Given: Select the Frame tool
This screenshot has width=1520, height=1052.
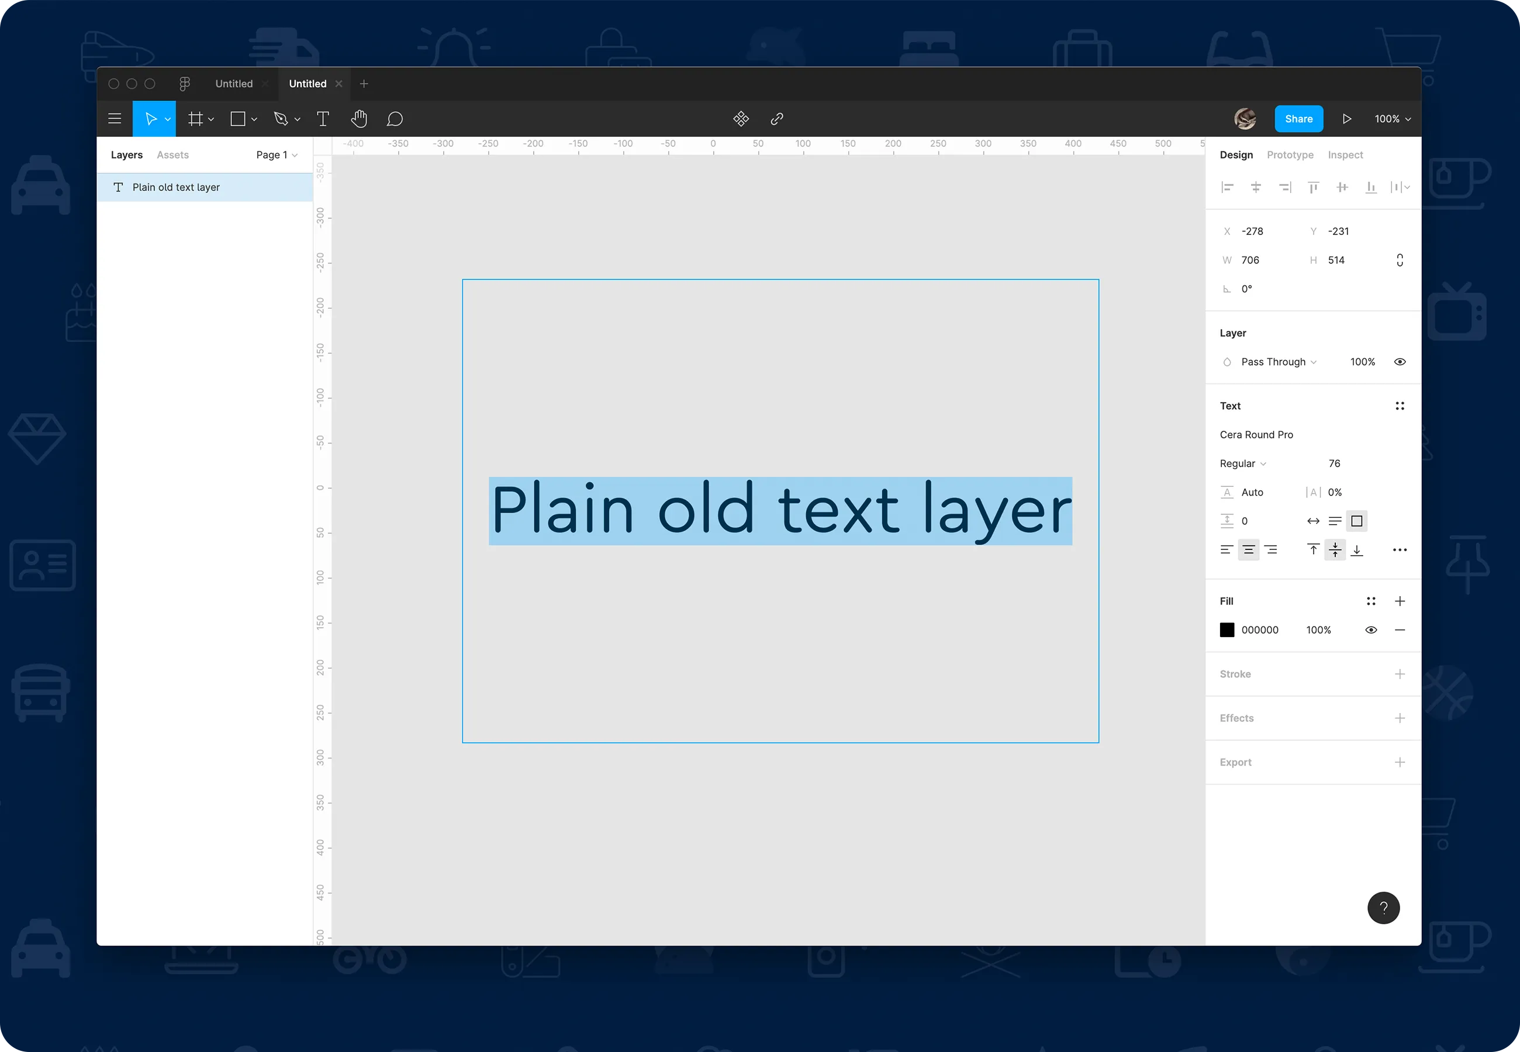Looking at the screenshot, I should click(198, 118).
